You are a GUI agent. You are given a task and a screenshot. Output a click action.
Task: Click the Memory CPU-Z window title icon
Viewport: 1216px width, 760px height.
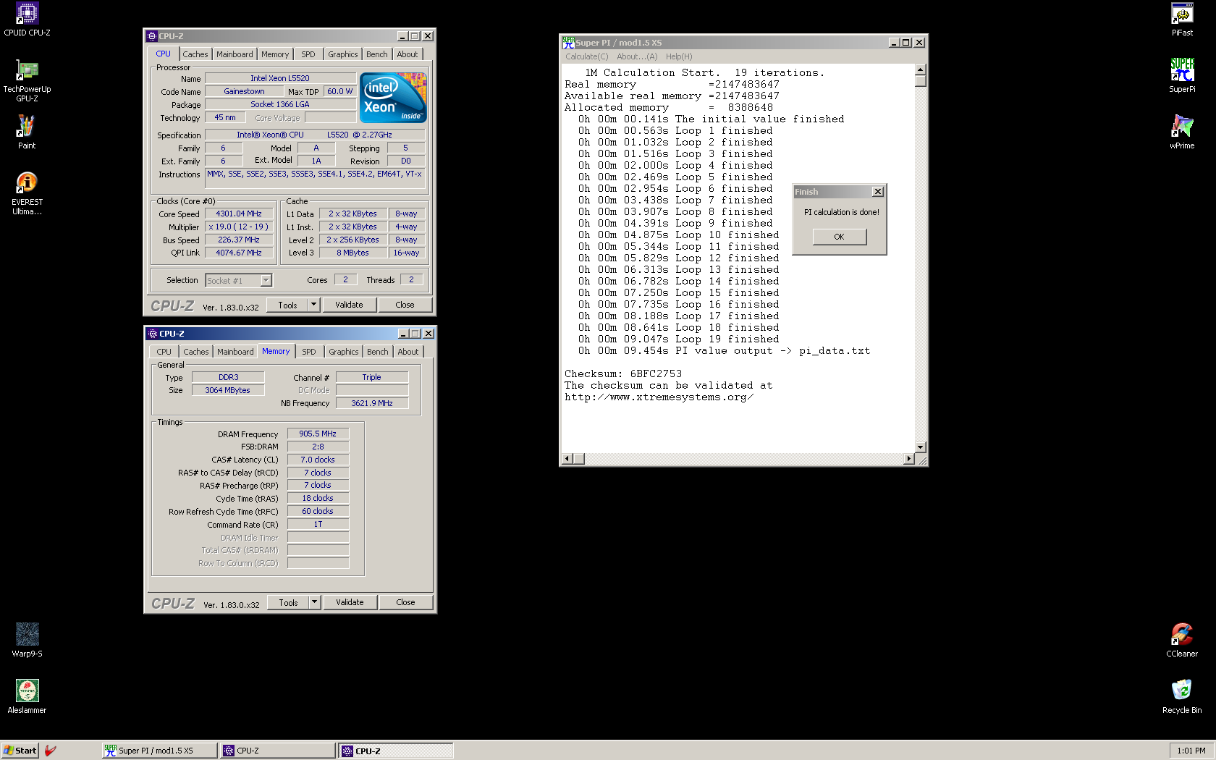click(x=153, y=334)
